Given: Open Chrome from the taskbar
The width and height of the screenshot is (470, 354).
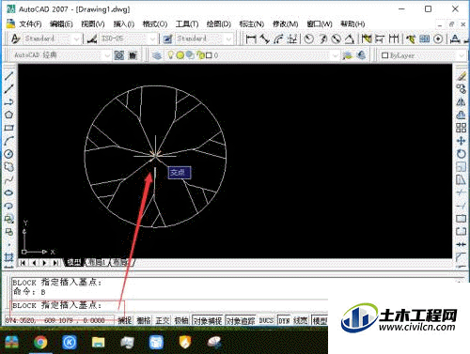Looking at the screenshot, I should [40, 342].
